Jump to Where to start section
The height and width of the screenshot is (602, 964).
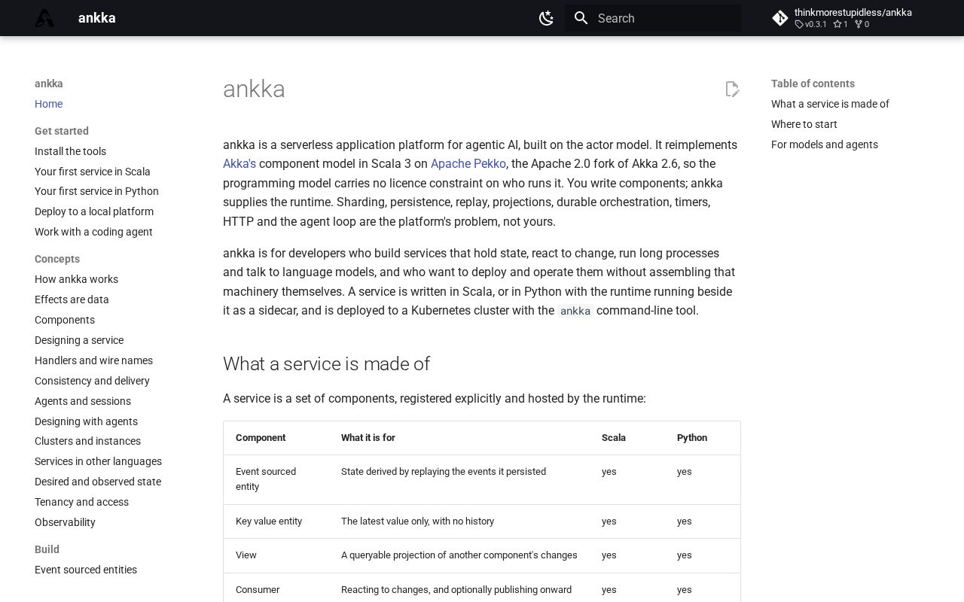(x=804, y=124)
